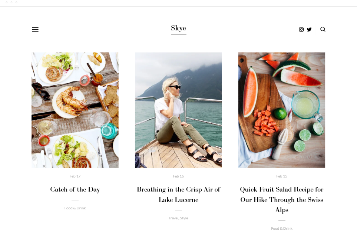Click the Feb 17 post date

pyautogui.click(x=75, y=176)
